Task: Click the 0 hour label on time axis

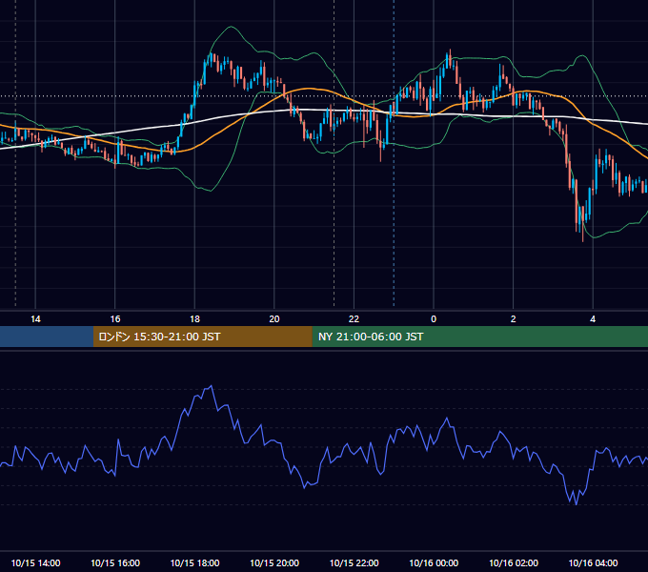Action: pyautogui.click(x=434, y=319)
